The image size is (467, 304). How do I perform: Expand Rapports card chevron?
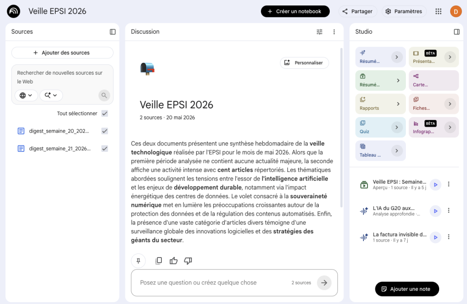(x=398, y=104)
